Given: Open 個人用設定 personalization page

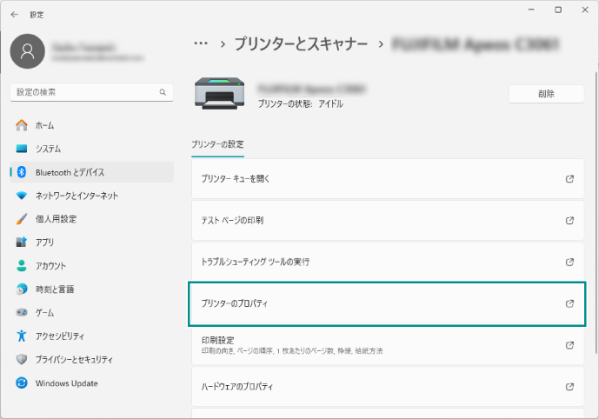Looking at the screenshot, I should coord(56,219).
